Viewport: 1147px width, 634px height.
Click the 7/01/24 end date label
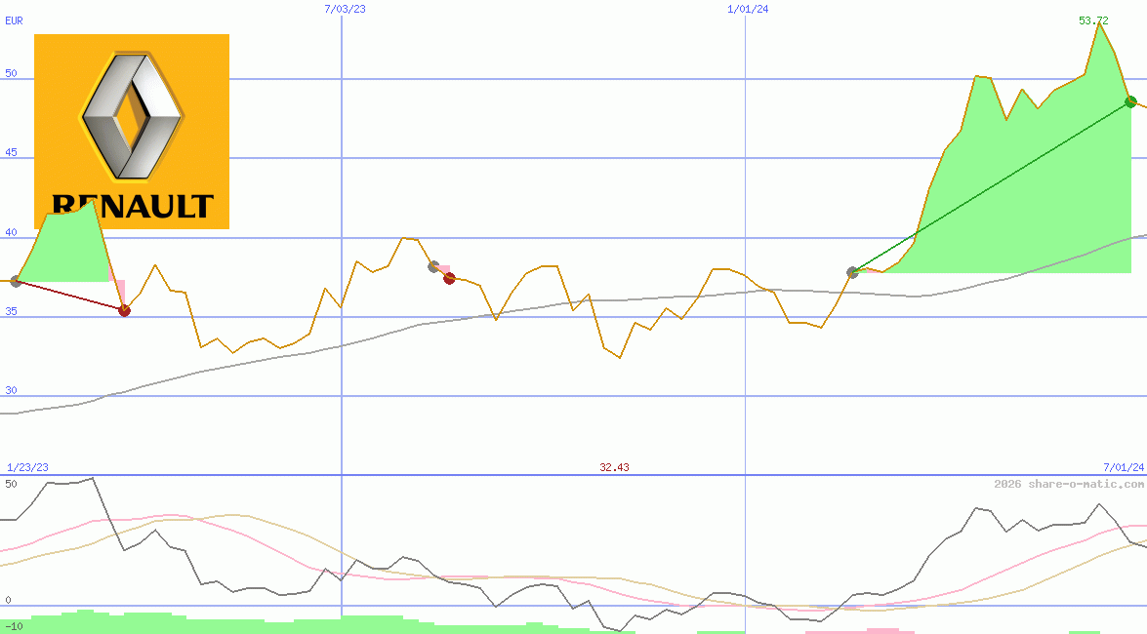click(x=1123, y=467)
